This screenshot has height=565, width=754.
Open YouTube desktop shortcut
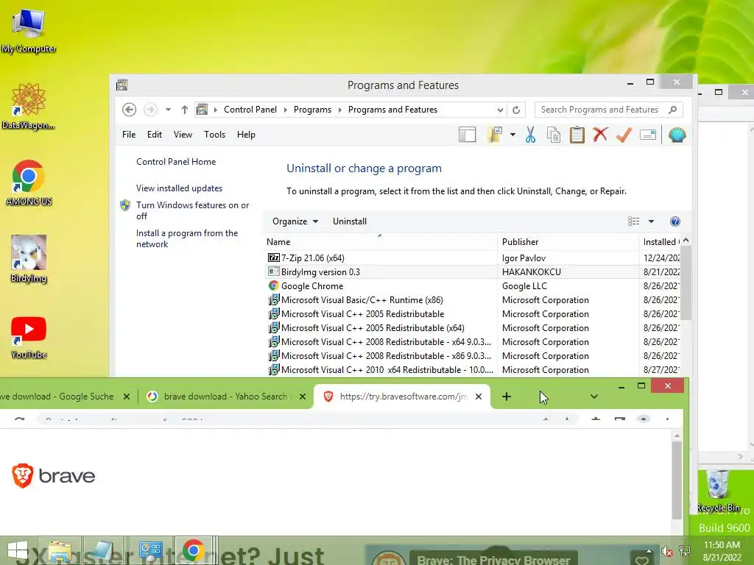[x=29, y=337]
